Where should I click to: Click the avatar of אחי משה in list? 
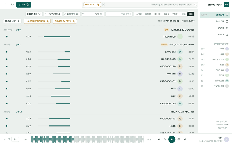180,74
